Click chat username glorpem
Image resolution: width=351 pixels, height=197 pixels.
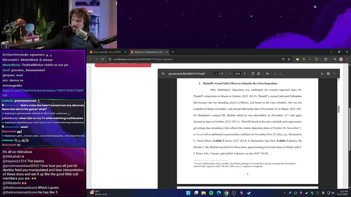pos(9,75)
